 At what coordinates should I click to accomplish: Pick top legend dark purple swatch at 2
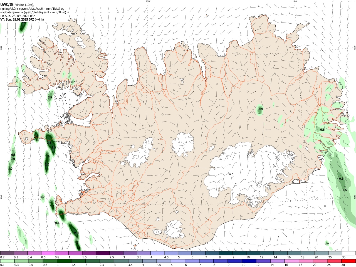click(x=103, y=253)
